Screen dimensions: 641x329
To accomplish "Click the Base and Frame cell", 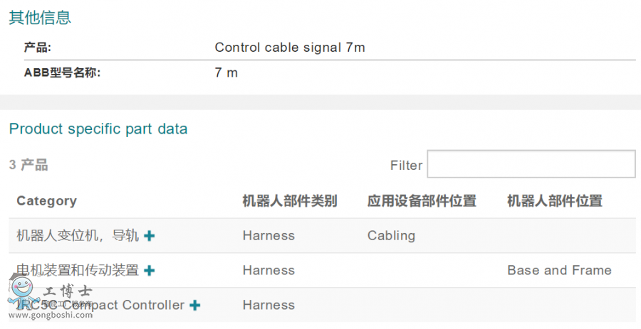I will pos(559,271).
